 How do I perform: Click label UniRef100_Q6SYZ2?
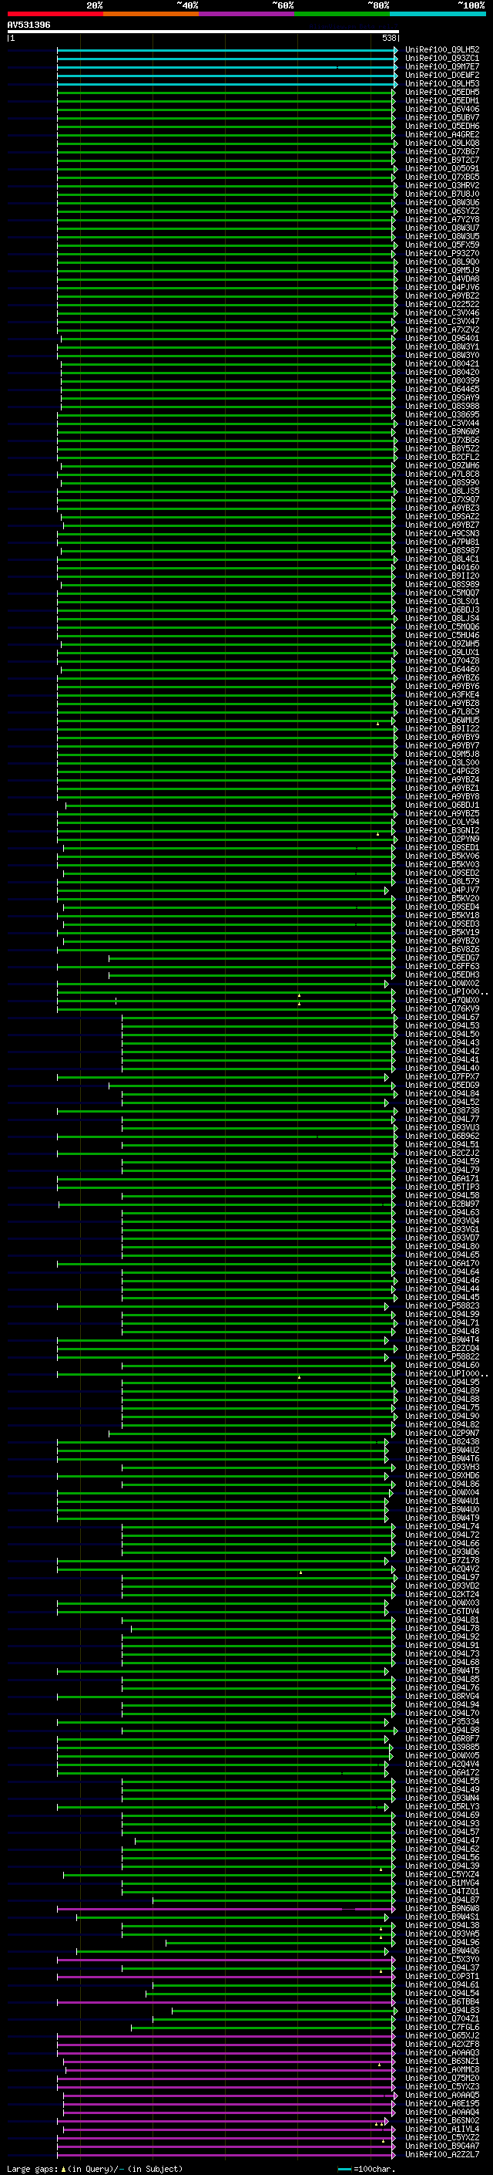[441, 211]
